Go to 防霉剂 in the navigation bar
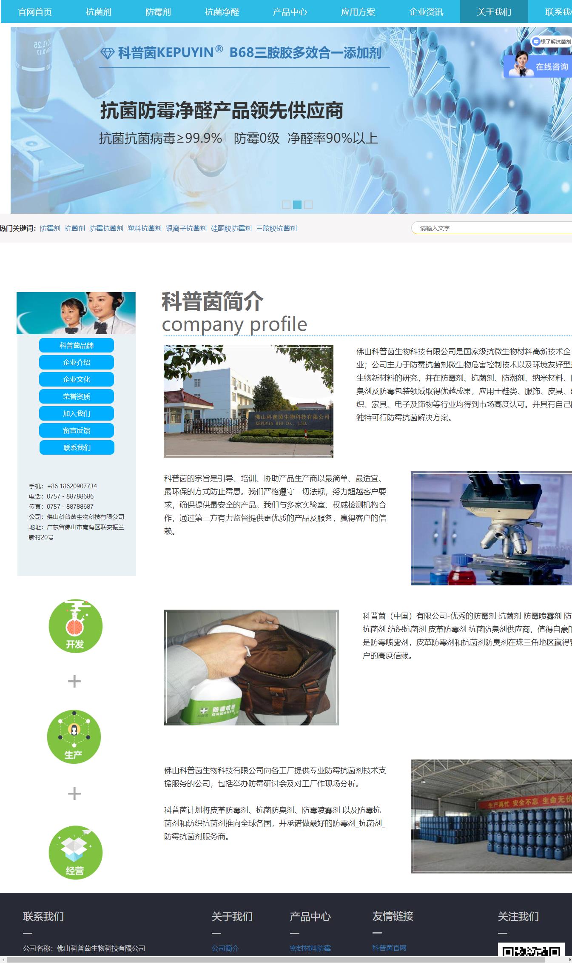 158,11
